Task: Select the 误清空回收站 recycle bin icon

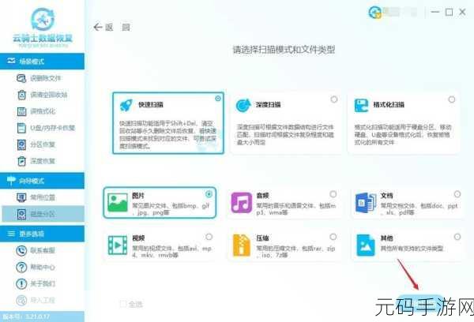Action: (21, 95)
